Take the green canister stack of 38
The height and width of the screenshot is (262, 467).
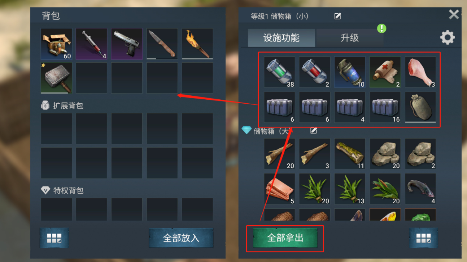pos(279,72)
